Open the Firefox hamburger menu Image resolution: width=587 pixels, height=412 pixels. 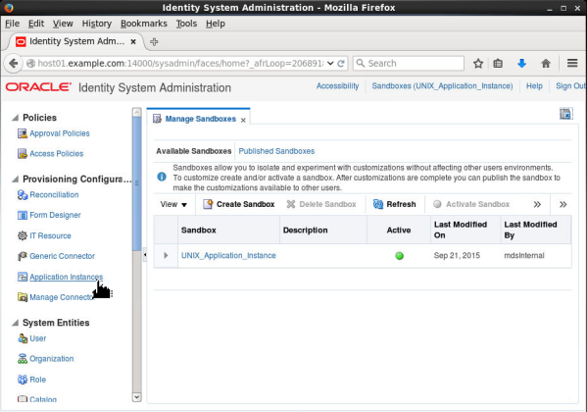tap(572, 63)
